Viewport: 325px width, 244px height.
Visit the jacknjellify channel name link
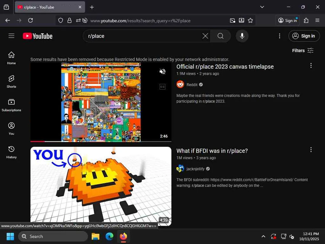pyautogui.click(x=196, y=169)
